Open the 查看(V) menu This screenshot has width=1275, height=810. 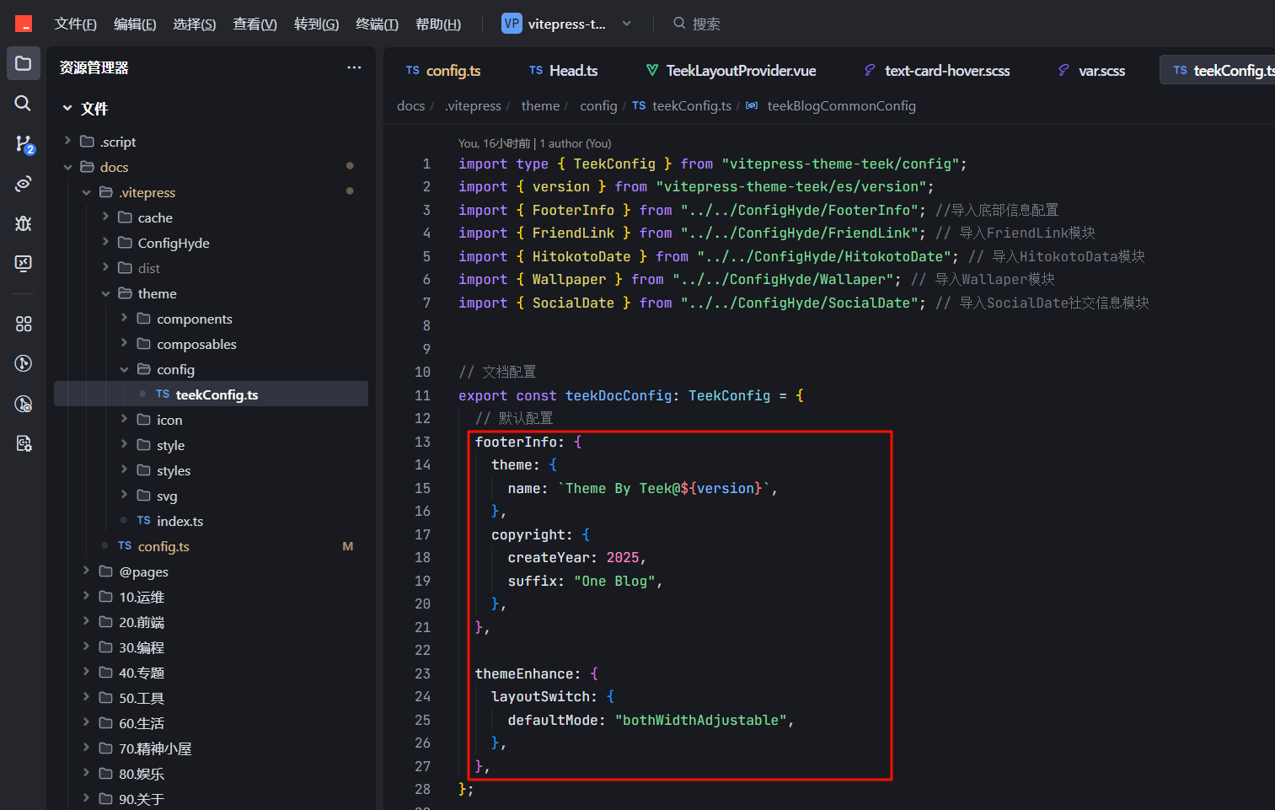(255, 24)
